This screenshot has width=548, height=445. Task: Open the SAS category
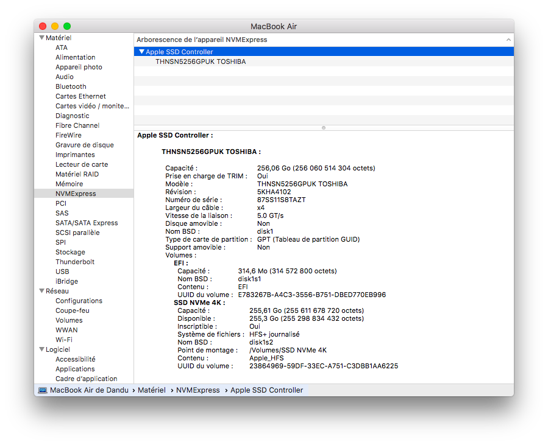click(62, 213)
